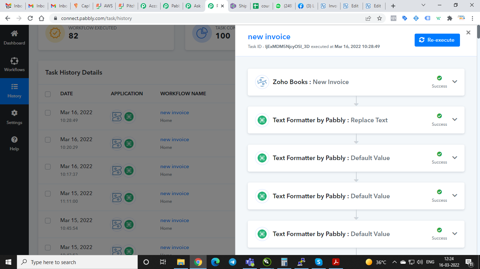Viewport: 480px width, 269px height.
Task: Open the Chrome home page button
Action: [x=41, y=18]
